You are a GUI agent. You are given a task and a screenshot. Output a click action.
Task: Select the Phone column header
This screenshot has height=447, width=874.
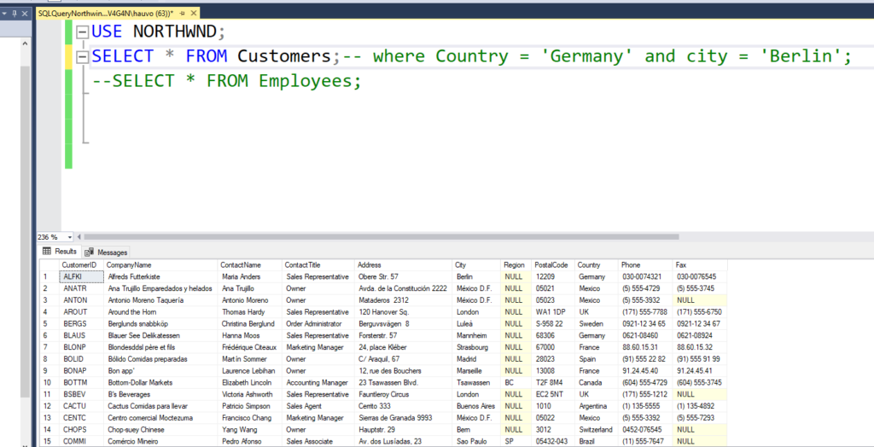click(x=645, y=264)
